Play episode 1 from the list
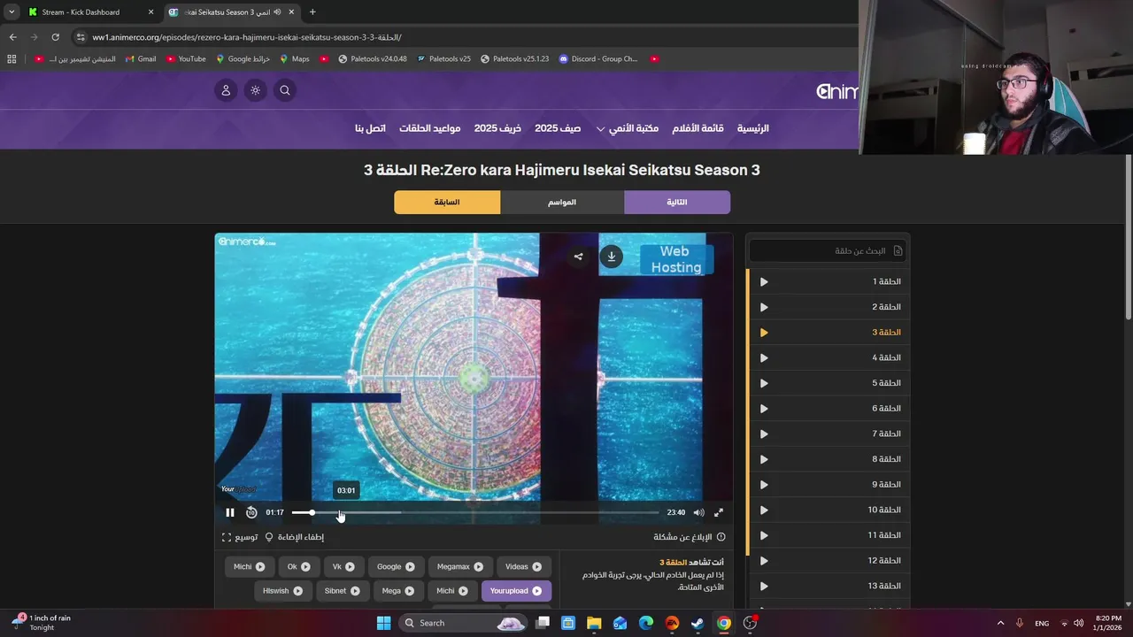Image resolution: width=1133 pixels, height=637 pixels. pos(764,282)
